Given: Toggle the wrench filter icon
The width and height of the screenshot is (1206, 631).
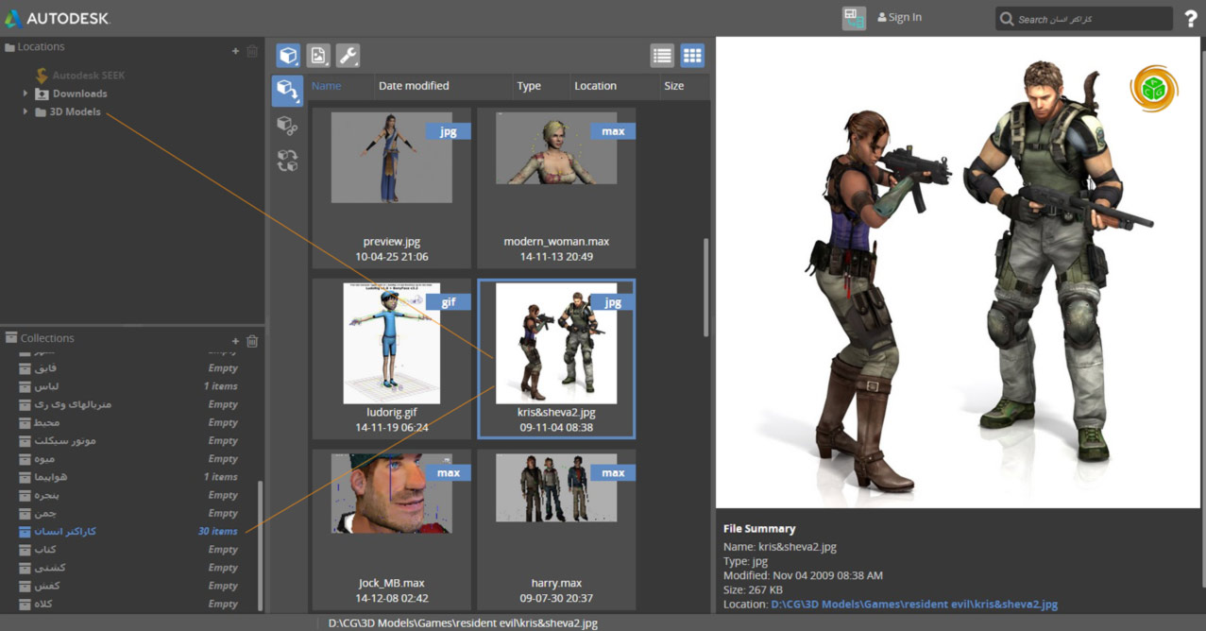Looking at the screenshot, I should pyautogui.click(x=348, y=56).
